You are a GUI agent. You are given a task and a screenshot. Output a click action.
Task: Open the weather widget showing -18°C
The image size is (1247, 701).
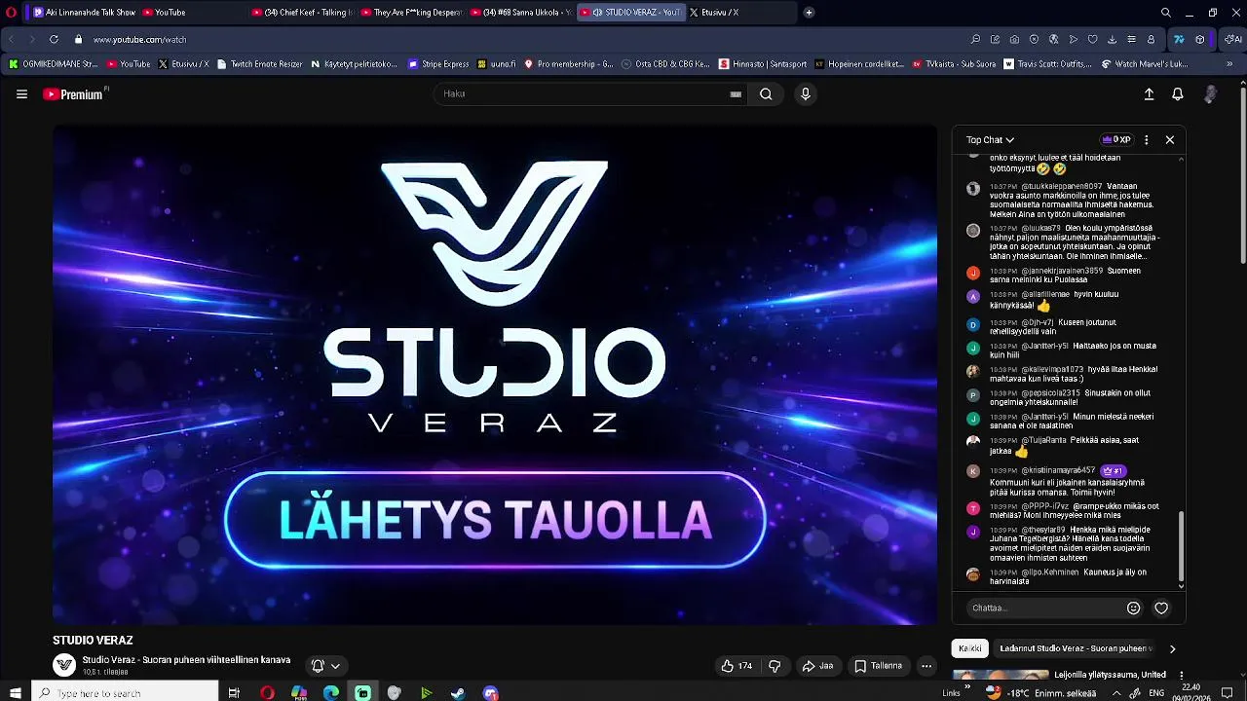[x=1040, y=693]
